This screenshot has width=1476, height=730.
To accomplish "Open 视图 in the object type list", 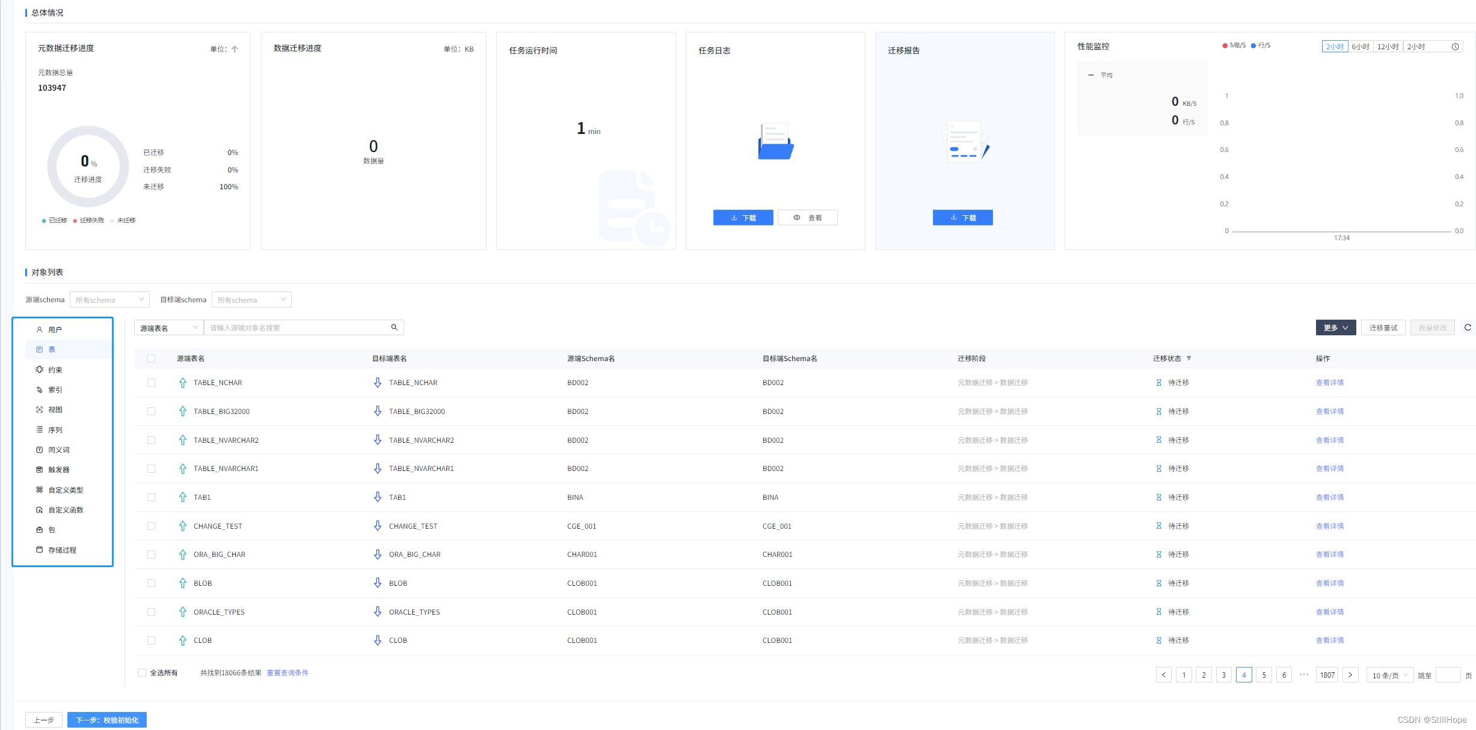I will [x=55, y=410].
